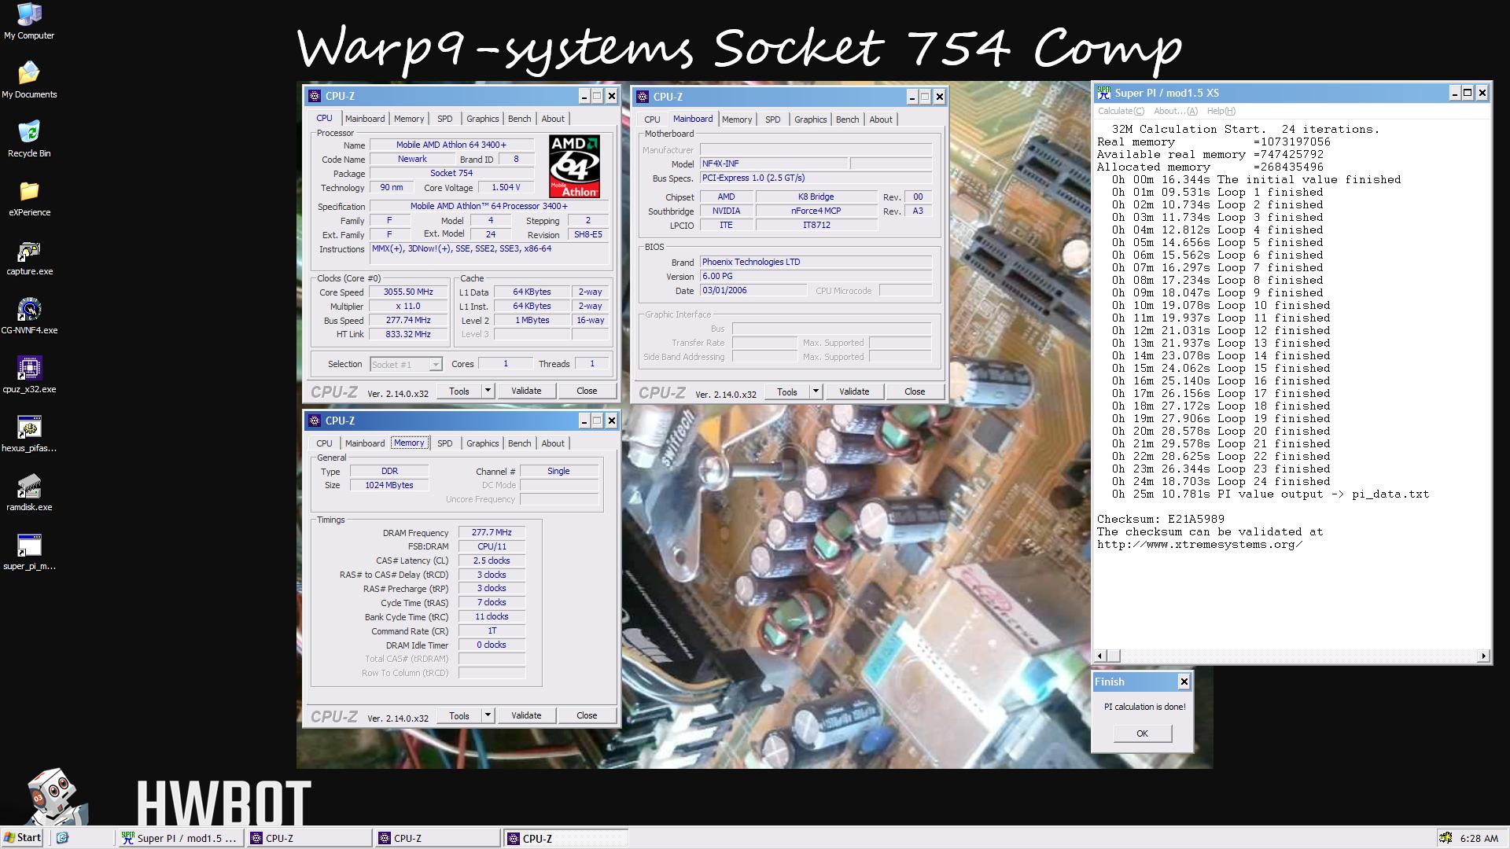
Task: Open SPD tab in the CPU-Z CPU window
Action: pos(445,119)
